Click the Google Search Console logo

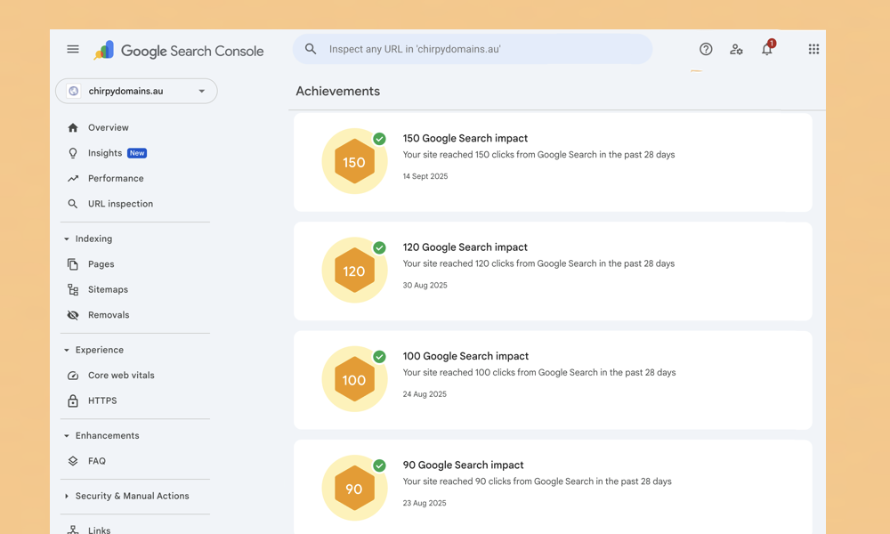[x=179, y=51]
